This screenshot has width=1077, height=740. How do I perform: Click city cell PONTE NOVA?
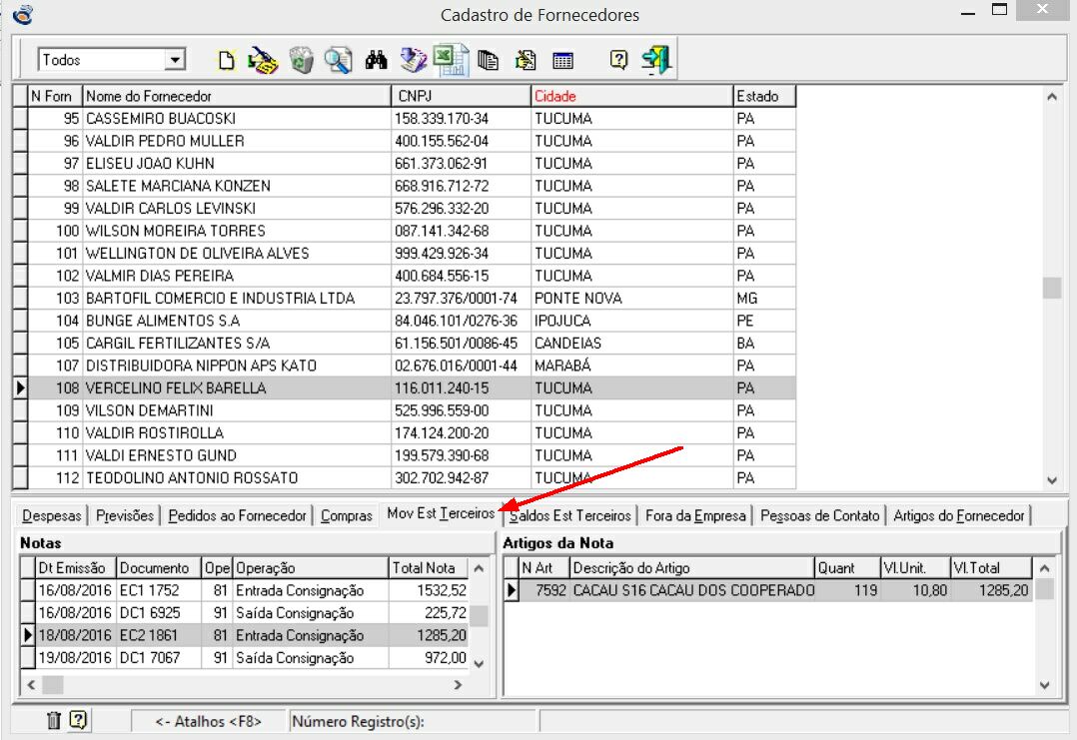point(632,298)
